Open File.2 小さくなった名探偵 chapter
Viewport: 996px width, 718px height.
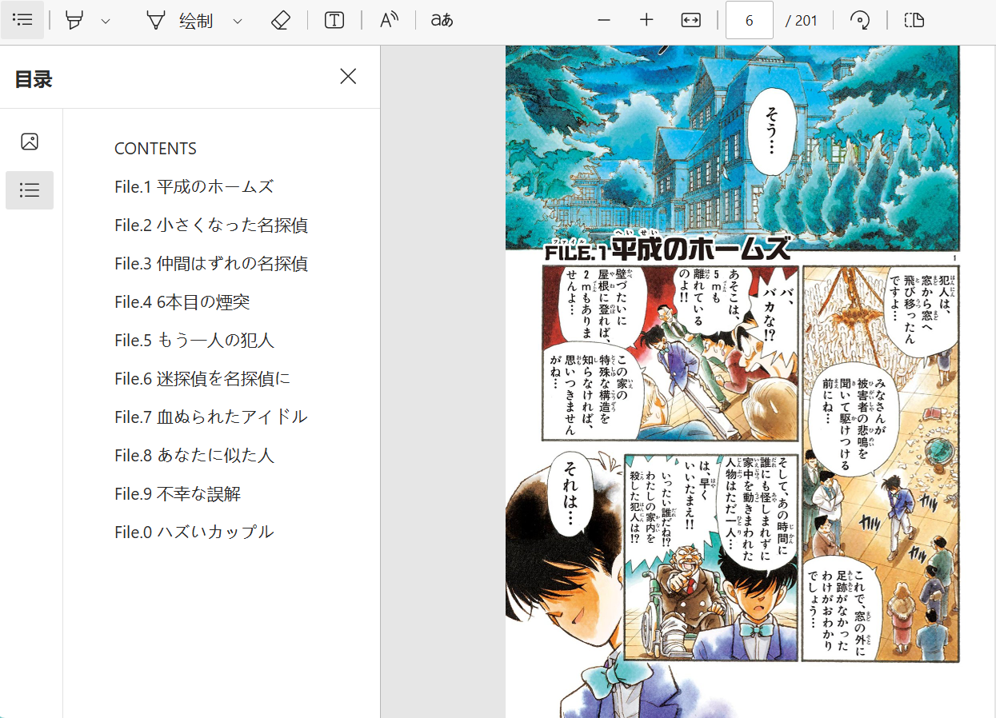211,225
